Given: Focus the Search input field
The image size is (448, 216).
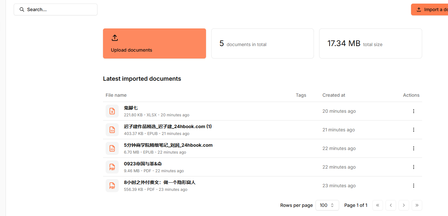Looking at the screenshot, I should click(56, 9).
